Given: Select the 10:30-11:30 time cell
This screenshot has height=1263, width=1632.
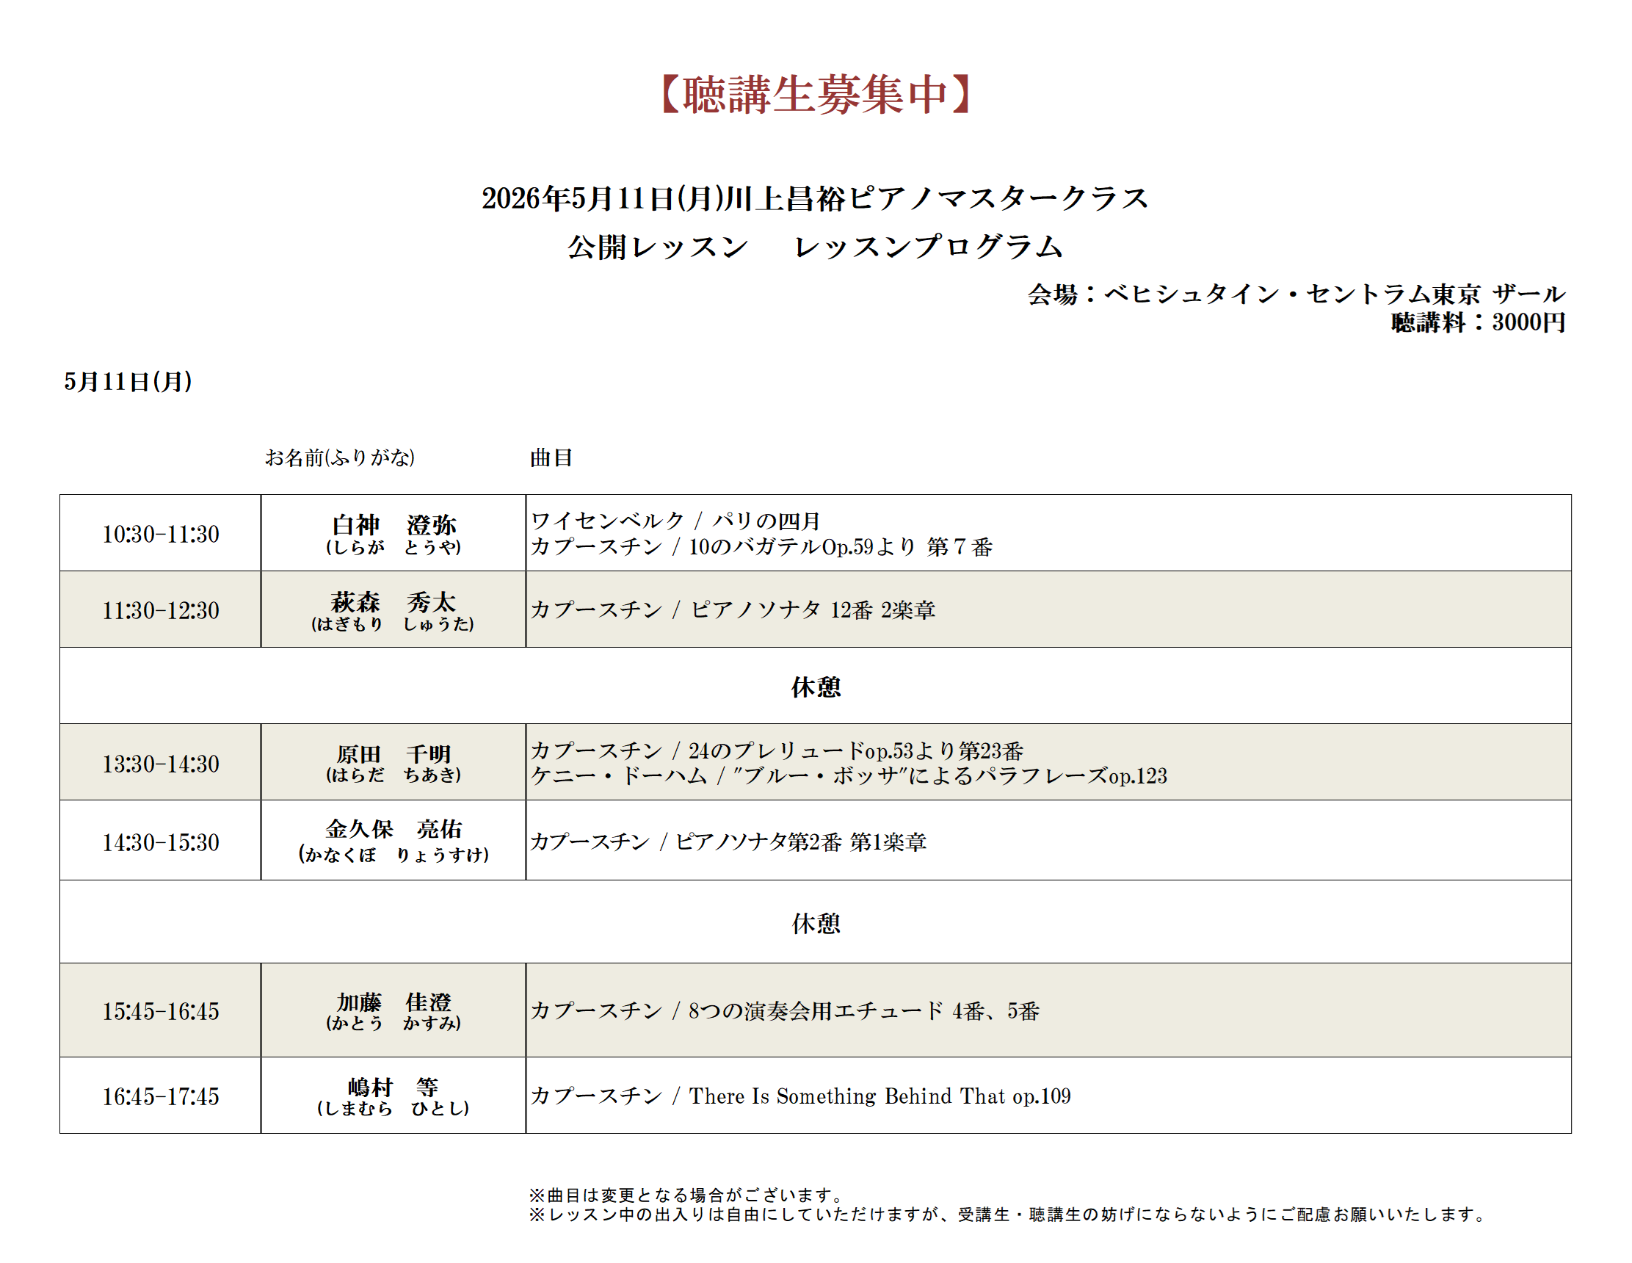Looking at the screenshot, I should [x=161, y=534].
